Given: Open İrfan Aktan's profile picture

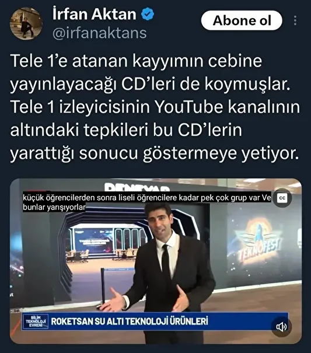Looking at the screenshot, I should click(26, 23).
